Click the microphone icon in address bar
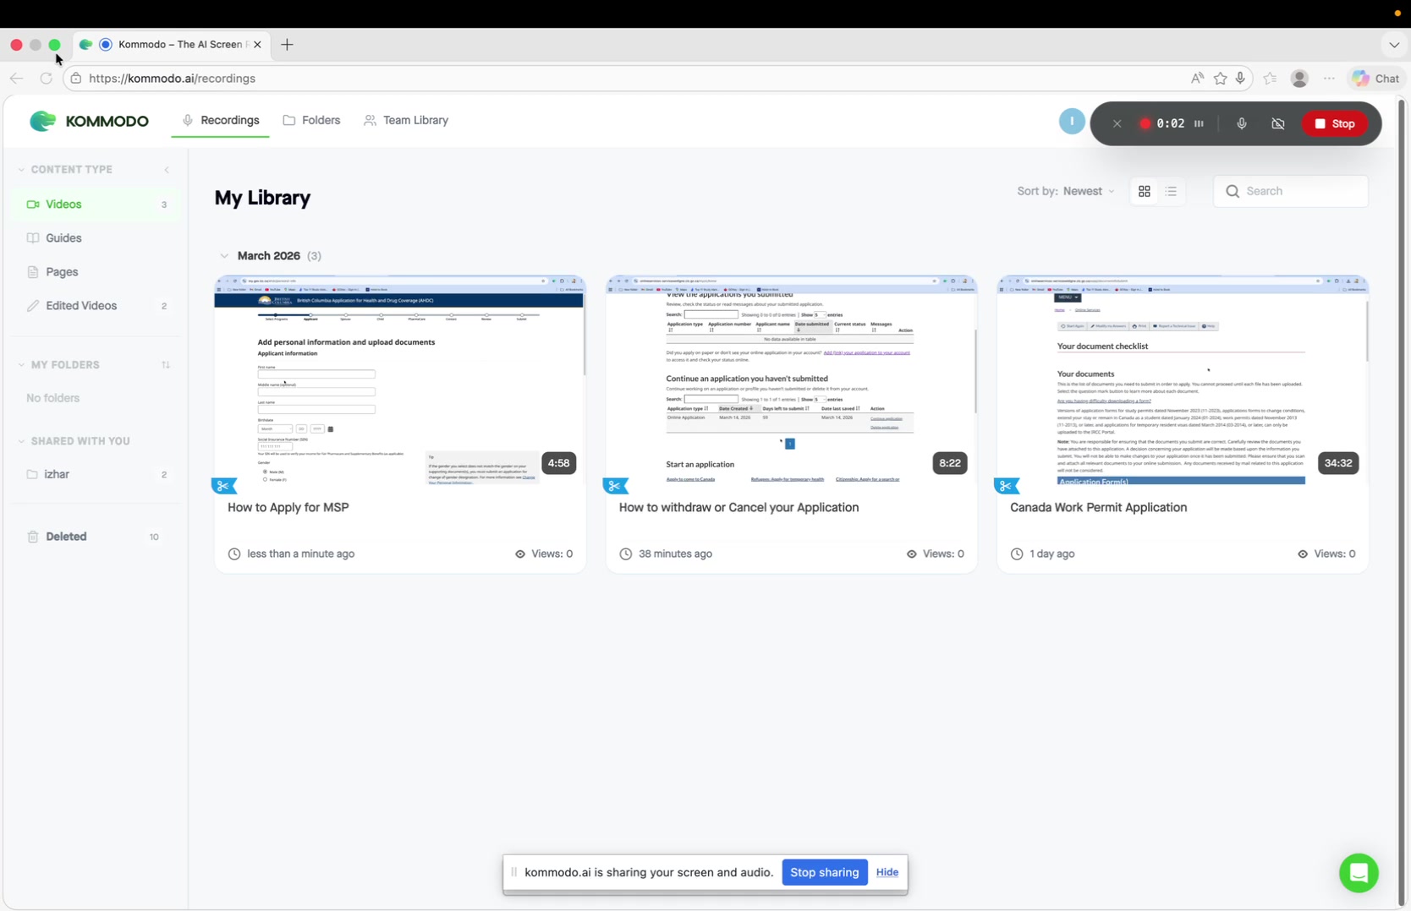This screenshot has width=1411, height=911. coord(1241,79)
